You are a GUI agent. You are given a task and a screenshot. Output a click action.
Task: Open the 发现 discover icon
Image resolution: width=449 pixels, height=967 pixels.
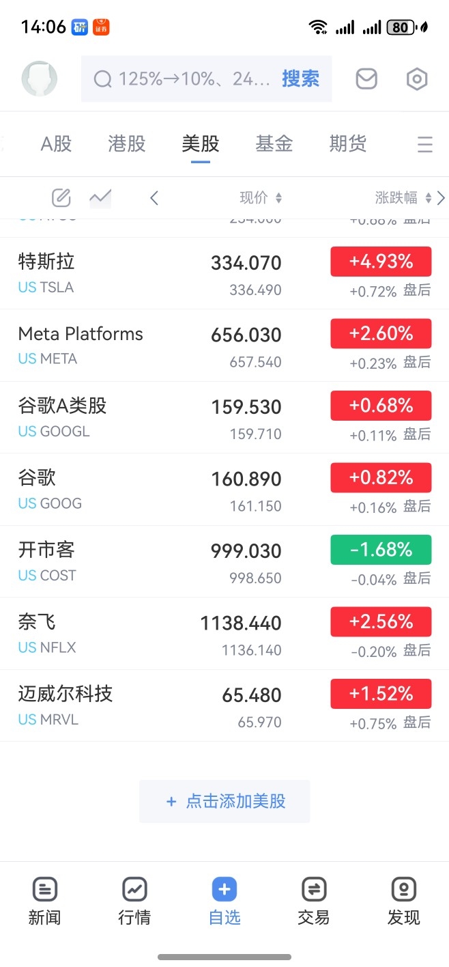coord(404,889)
